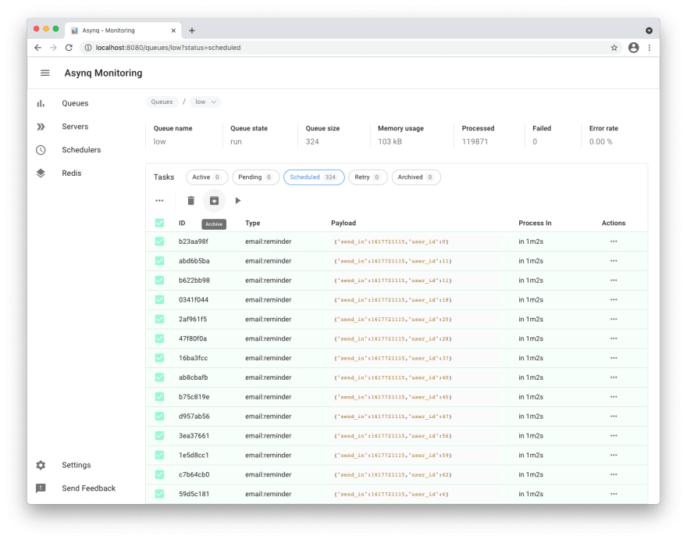
Task: Open actions menu for task ab8cbafb
Action: click(x=614, y=377)
